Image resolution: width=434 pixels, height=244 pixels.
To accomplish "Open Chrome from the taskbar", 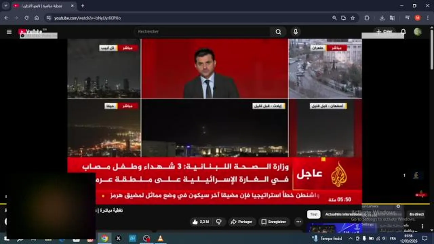I will (104, 238).
